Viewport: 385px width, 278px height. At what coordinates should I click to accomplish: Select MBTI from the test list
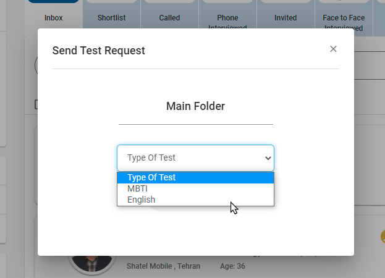tap(195, 188)
